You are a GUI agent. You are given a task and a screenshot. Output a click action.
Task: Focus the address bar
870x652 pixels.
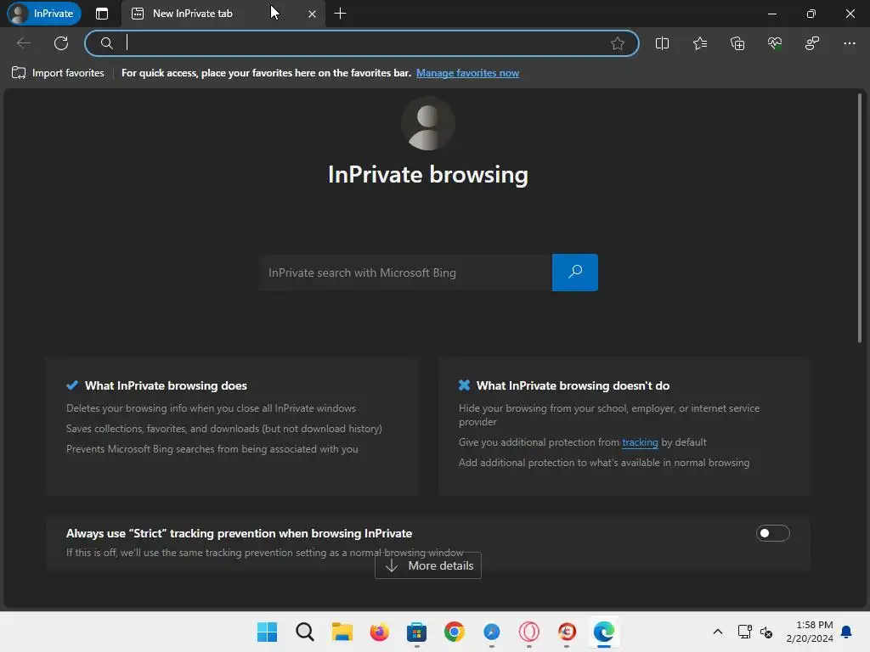(x=361, y=43)
